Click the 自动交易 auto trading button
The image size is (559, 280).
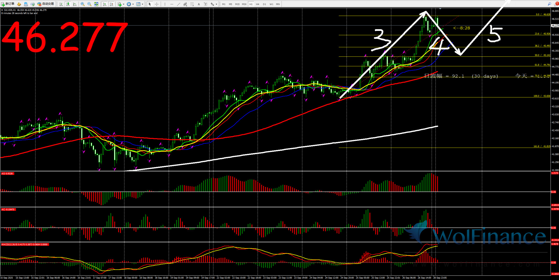click(46, 4)
